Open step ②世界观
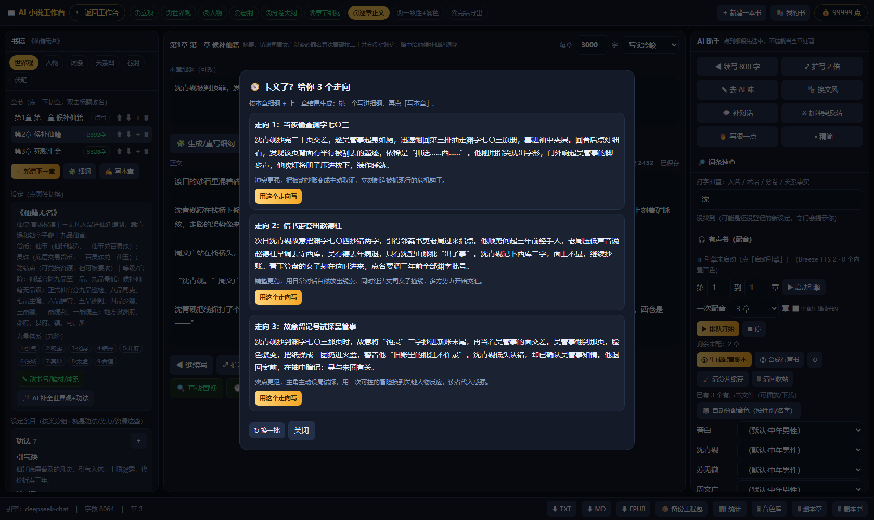 (178, 13)
